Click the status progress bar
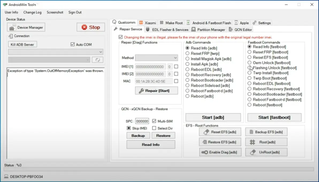 pos(159,169)
